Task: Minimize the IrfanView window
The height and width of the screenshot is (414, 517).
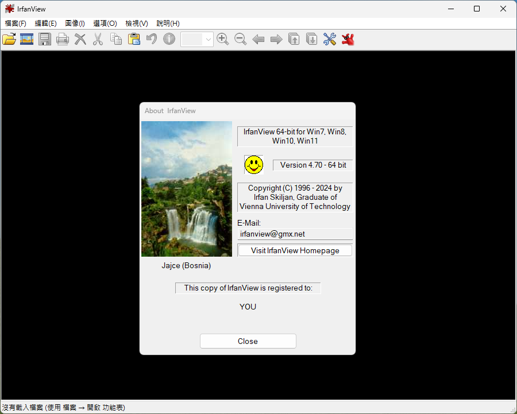Action: tap(451, 9)
